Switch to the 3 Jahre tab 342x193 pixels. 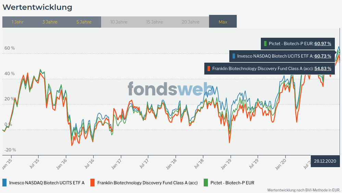pyautogui.click(x=50, y=22)
